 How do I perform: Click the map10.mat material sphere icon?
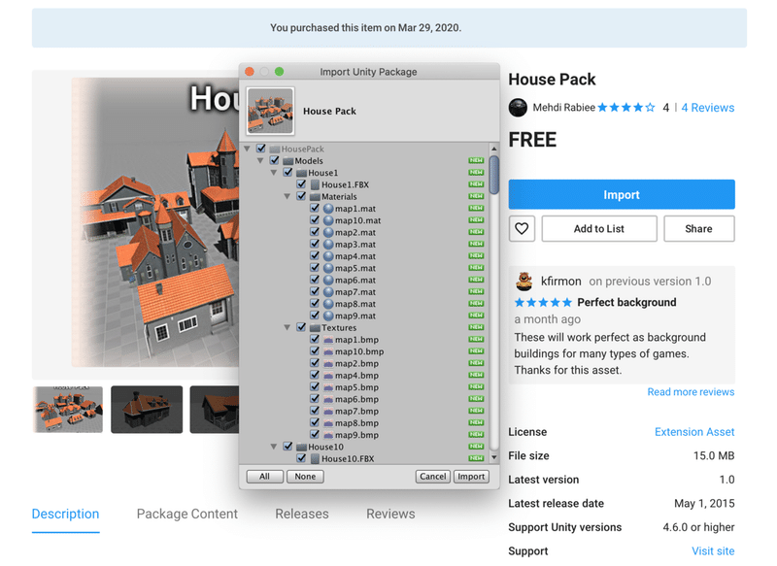click(328, 220)
